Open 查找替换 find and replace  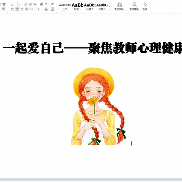click(135, 6)
